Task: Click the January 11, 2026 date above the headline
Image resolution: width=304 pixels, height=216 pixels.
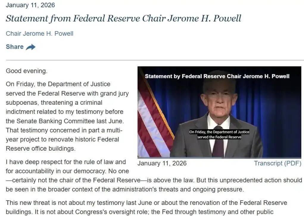Action: [x=30, y=5]
